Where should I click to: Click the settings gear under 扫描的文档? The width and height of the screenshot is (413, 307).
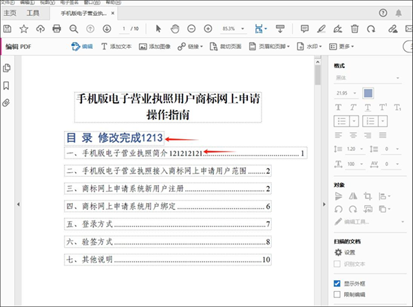338,253
